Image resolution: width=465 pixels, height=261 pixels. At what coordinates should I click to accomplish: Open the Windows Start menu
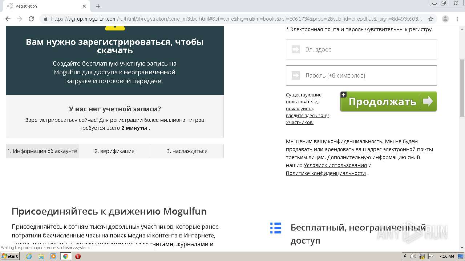10,256
